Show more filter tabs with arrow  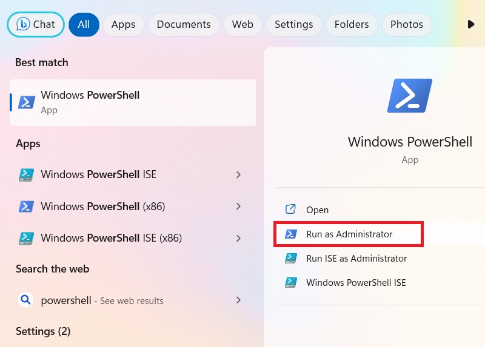471,24
